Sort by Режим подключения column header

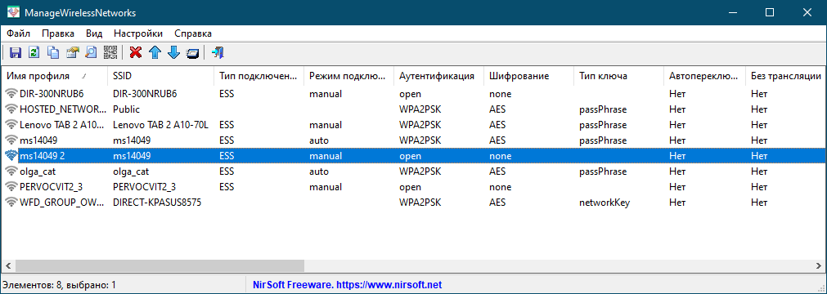348,77
